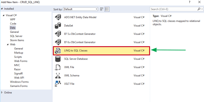Select the Data category
204x102 pixels.
pyautogui.click(x=13, y=28)
